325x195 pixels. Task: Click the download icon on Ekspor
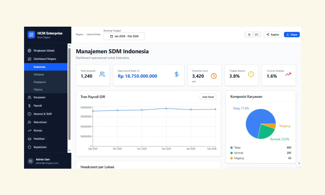pos(288,34)
